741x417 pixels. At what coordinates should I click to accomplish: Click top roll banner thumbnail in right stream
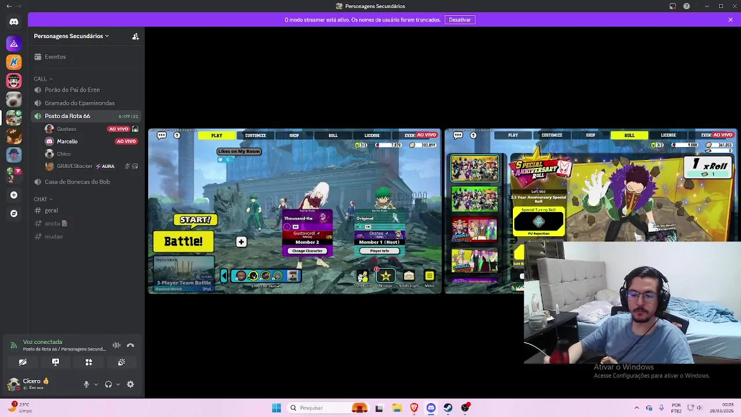(475, 169)
